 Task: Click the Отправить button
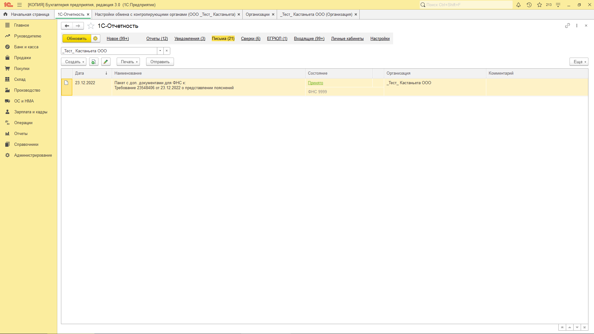pyautogui.click(x=160, y=62)
